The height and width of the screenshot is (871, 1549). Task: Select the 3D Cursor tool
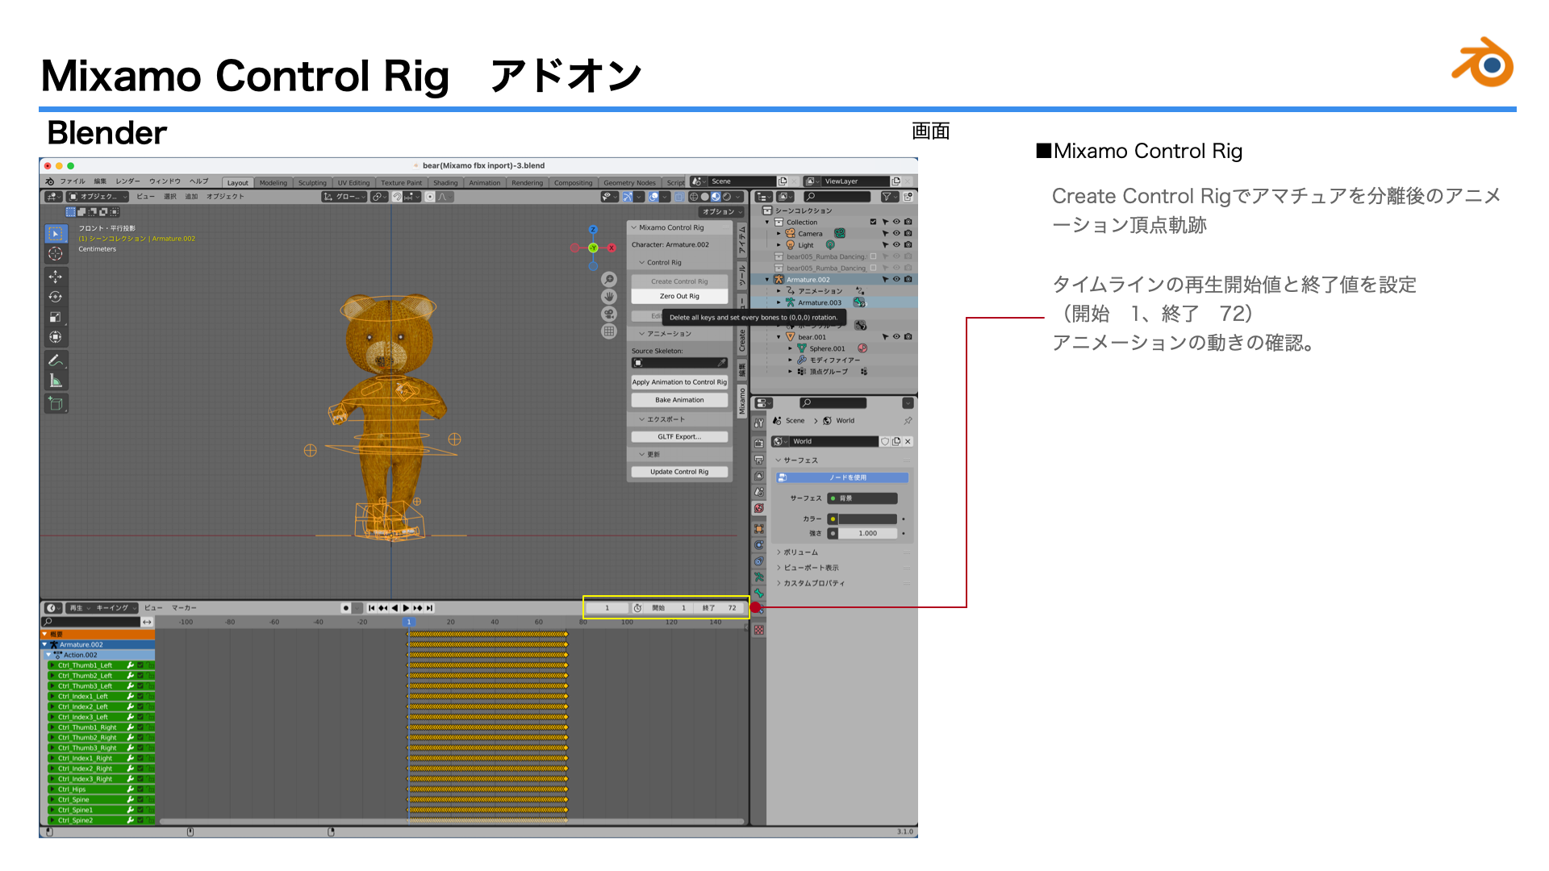(x=56, y=253)
